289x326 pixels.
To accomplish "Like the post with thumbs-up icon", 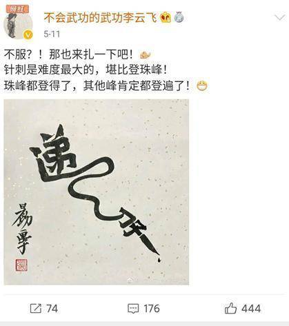I will (230, 308).
